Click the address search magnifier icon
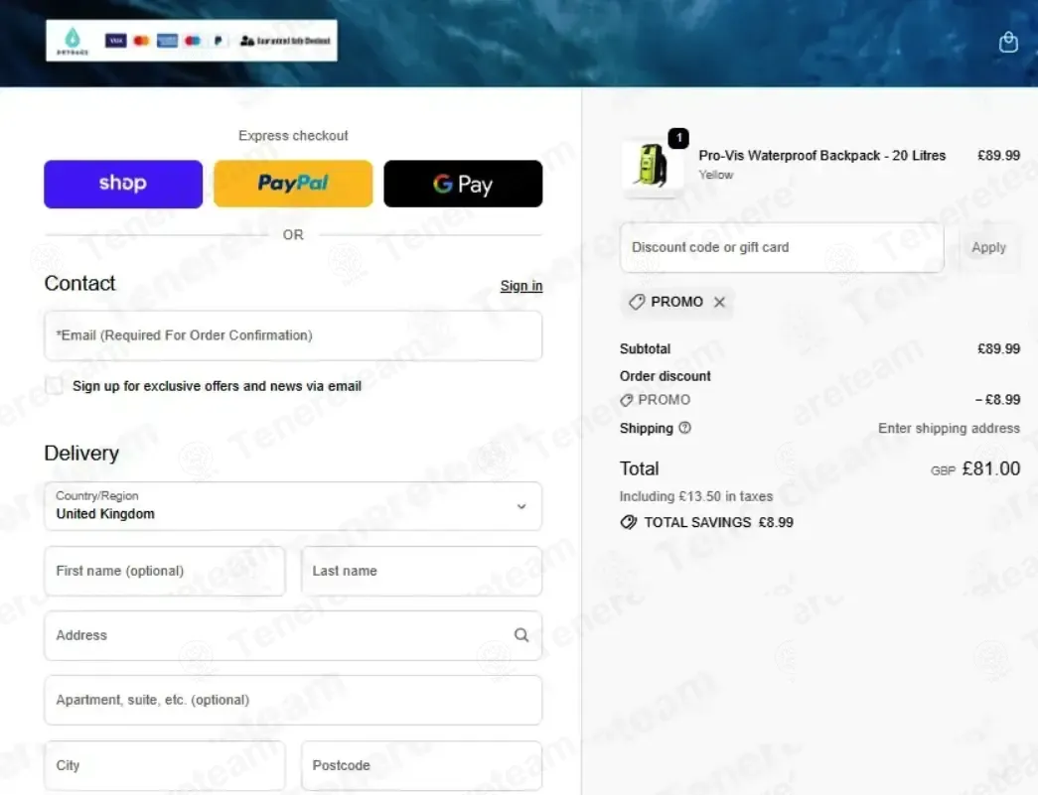Screen dimensions: 1038x795 click(521, 635)
